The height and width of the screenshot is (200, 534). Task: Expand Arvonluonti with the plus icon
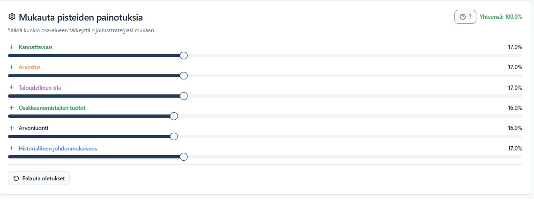12,128
